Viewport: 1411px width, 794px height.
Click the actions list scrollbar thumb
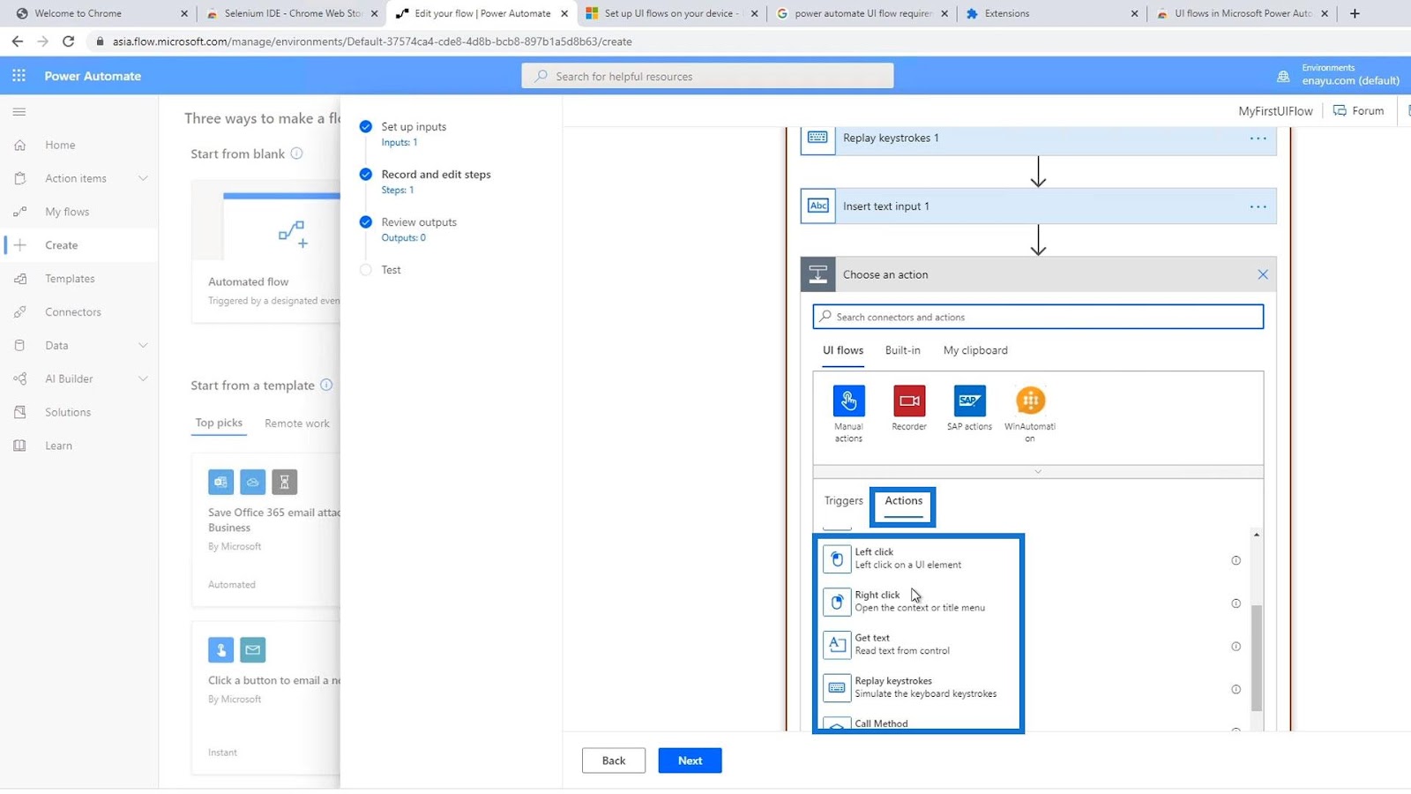(1257, 657)
